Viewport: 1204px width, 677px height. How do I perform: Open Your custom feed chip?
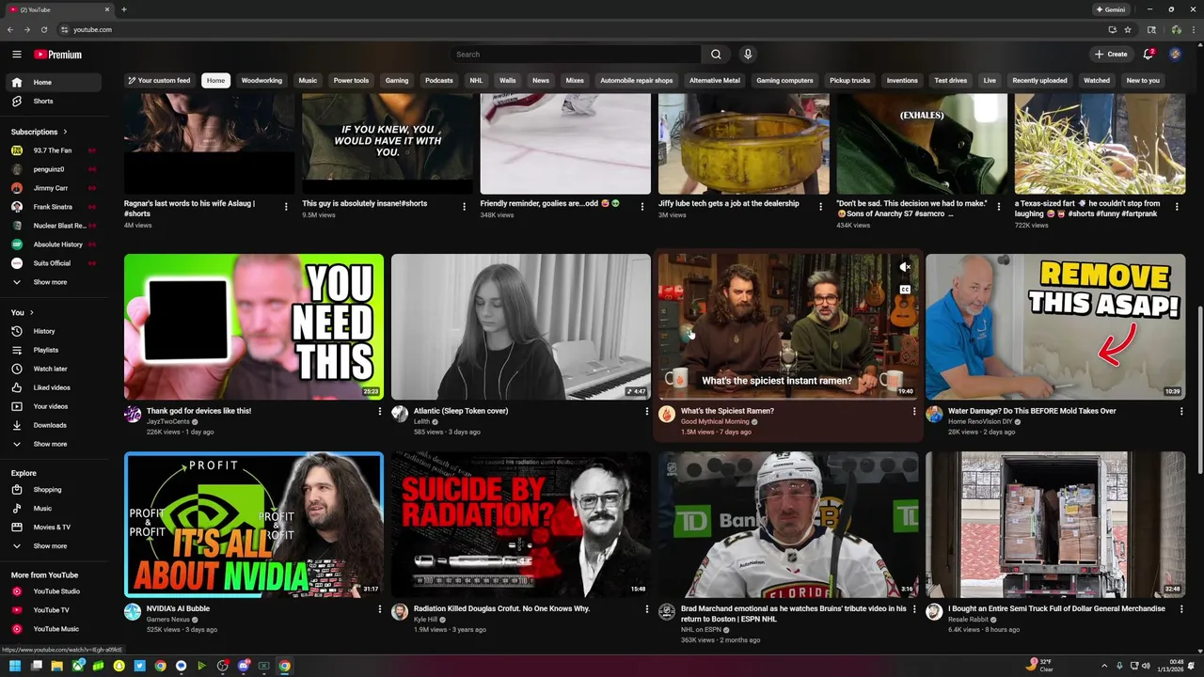pyautogui.click(x=159, y=81)
